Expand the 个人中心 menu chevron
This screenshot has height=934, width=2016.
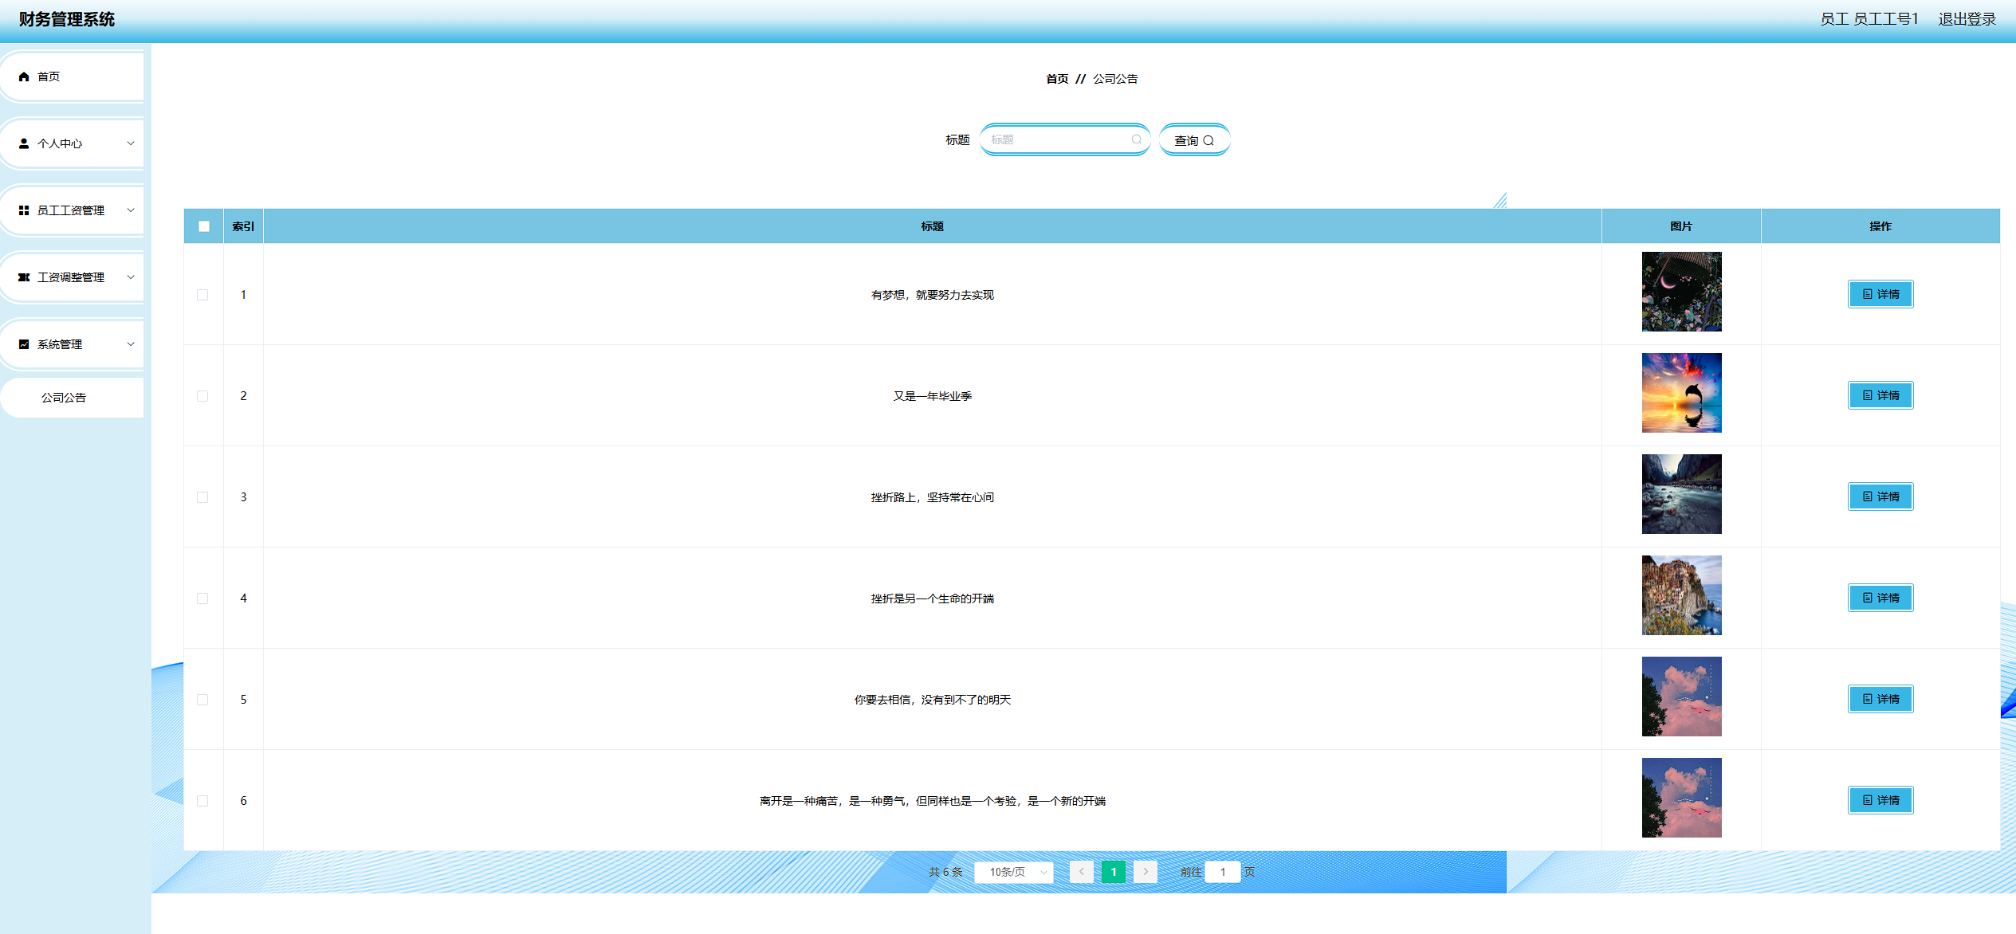click(x=131, y=143)
